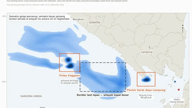Click the northern dark hotspot at Enggano

tap(68, 60)
